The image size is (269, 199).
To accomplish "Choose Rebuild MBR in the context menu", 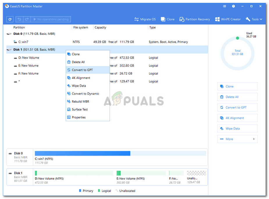I will coord(88,102).
